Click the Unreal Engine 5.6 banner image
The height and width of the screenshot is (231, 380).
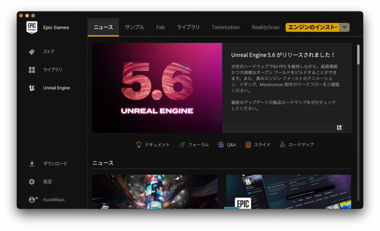coord(157,88)
